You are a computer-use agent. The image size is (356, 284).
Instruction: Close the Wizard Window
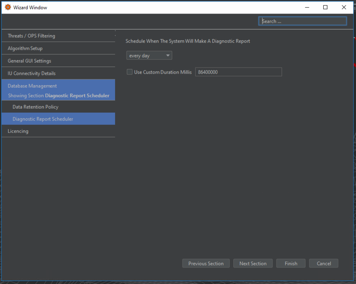pos(344,7)
